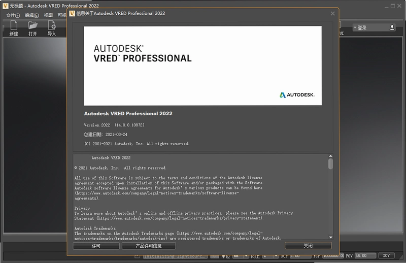Click the license text scrollbar down arrow
The image size is (406, 263).
click(x=331, y=237)
